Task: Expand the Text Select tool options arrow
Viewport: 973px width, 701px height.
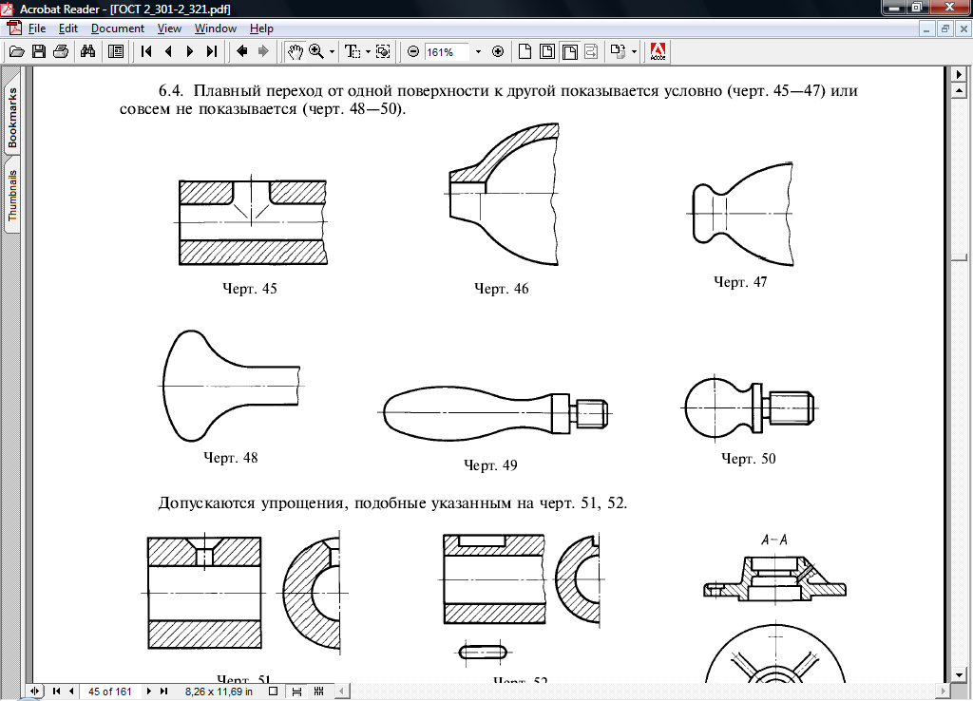Action: coord(368,51)
